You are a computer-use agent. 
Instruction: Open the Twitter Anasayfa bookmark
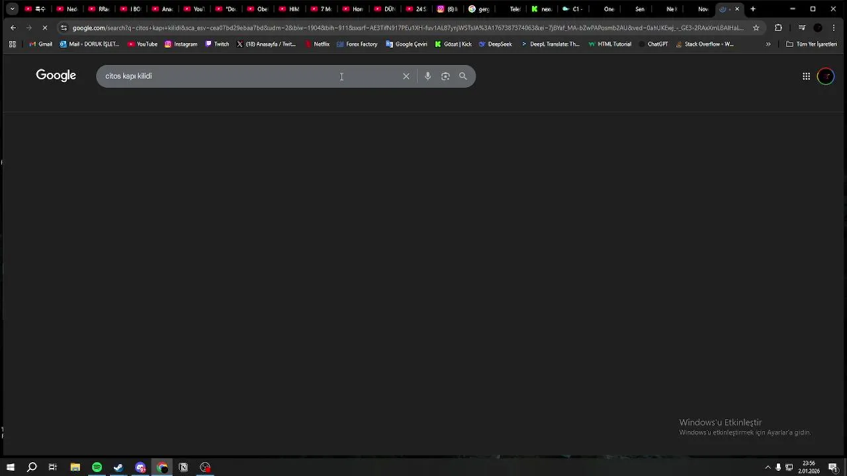point(266,44)
